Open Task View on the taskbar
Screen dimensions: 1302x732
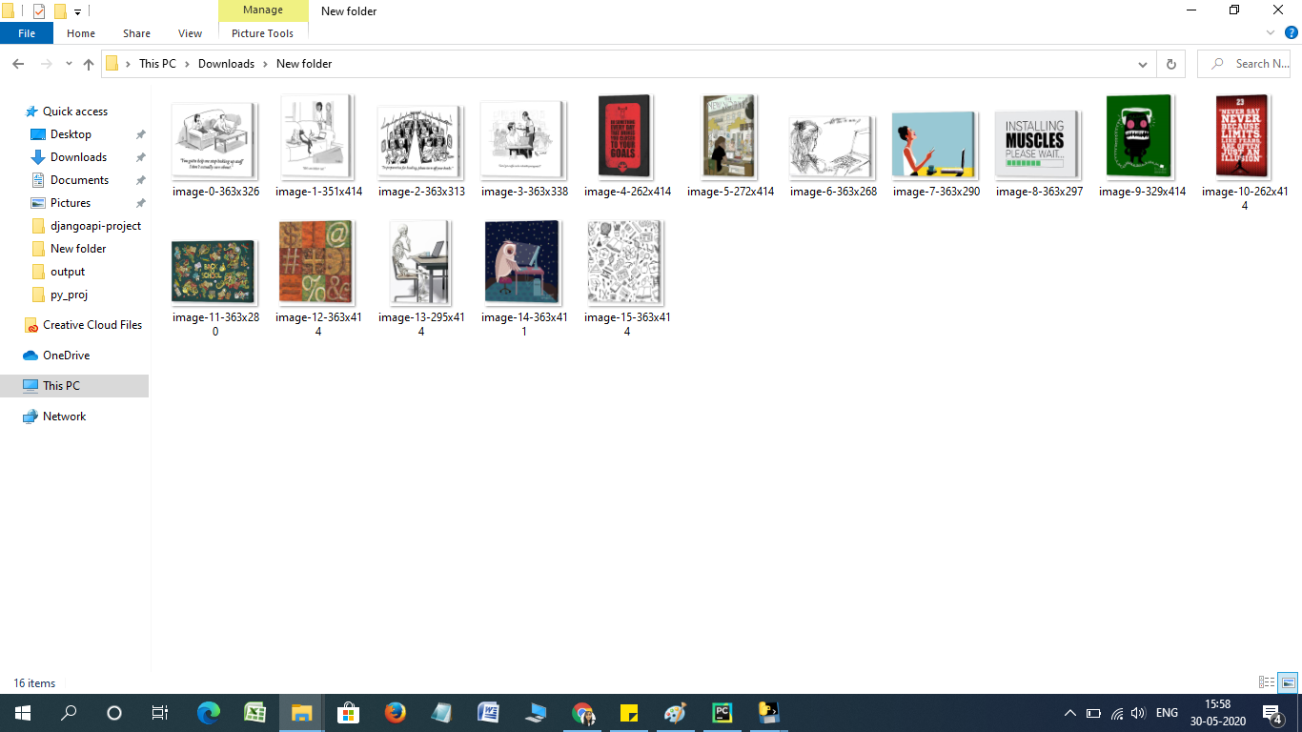tap(160, 712)
